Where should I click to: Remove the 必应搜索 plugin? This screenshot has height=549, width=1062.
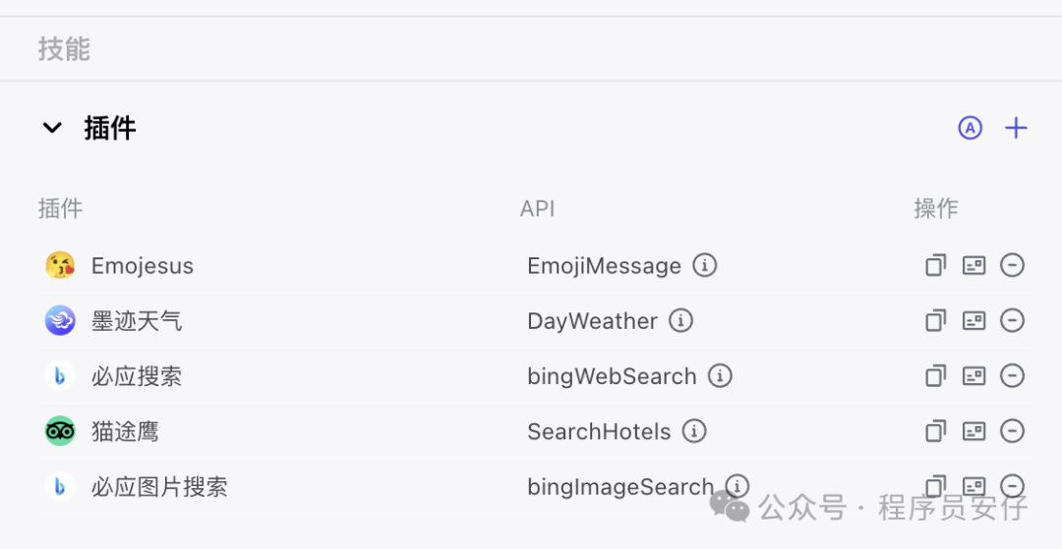coord(1012,375)
